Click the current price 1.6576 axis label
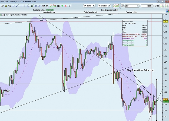The height and width of the screenshot is (121, 169). [166, 99]
